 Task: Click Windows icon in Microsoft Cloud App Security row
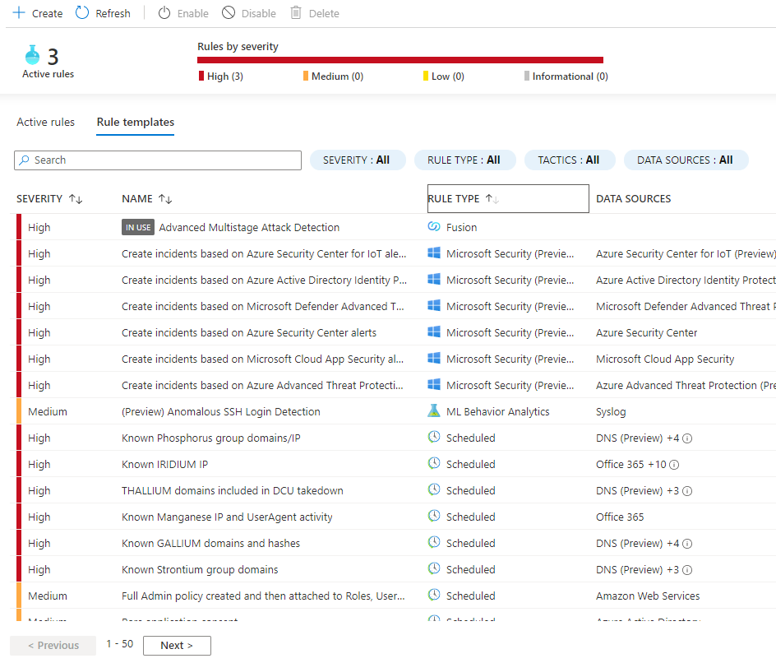[x=434, y=358]
